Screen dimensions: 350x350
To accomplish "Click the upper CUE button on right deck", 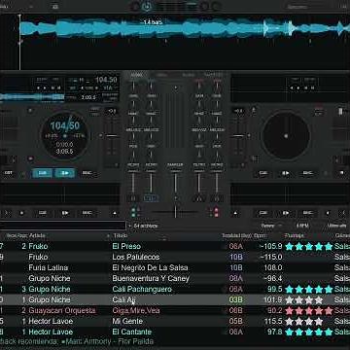I will click(263, 173).
